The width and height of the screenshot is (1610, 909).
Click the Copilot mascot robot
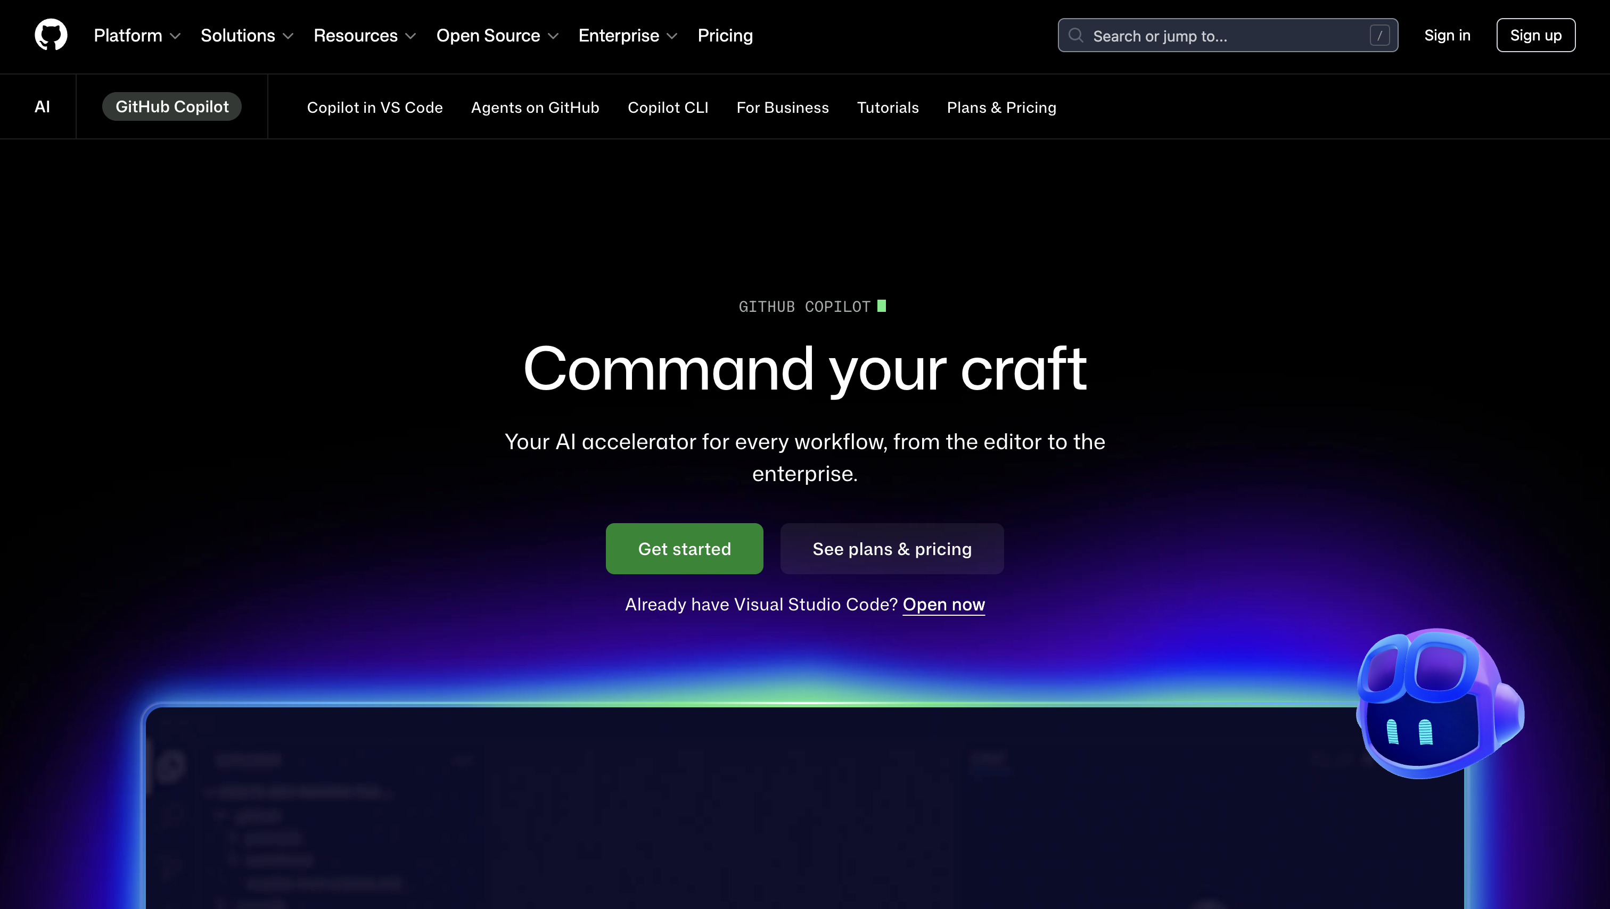pos(1440,704)
